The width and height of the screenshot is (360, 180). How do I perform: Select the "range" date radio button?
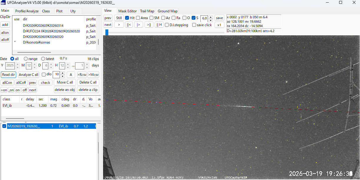point(26,59)
